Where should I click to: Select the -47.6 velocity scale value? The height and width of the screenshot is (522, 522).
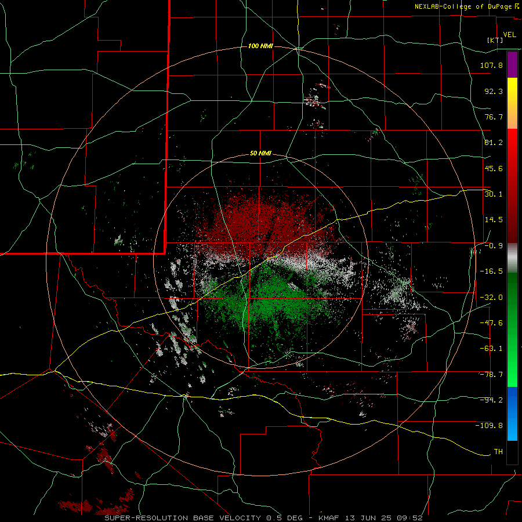point(491,323)
